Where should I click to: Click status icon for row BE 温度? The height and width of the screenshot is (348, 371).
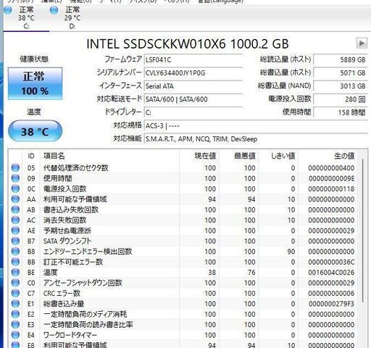coord(15,272)
